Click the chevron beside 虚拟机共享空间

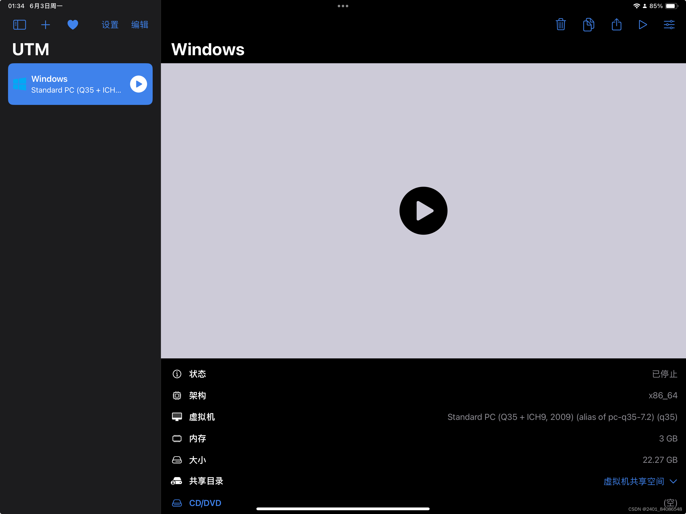(673, 481)
